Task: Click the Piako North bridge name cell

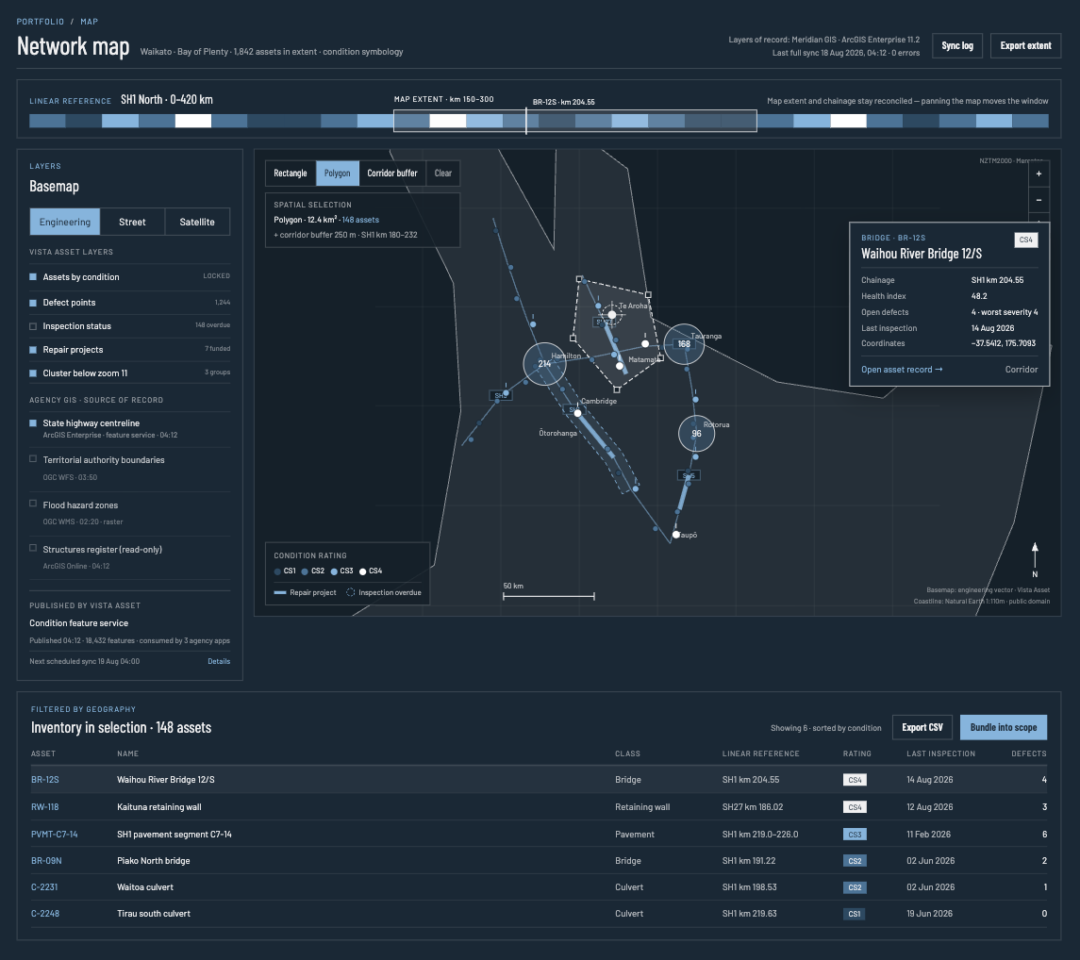Action: point(154,861)
